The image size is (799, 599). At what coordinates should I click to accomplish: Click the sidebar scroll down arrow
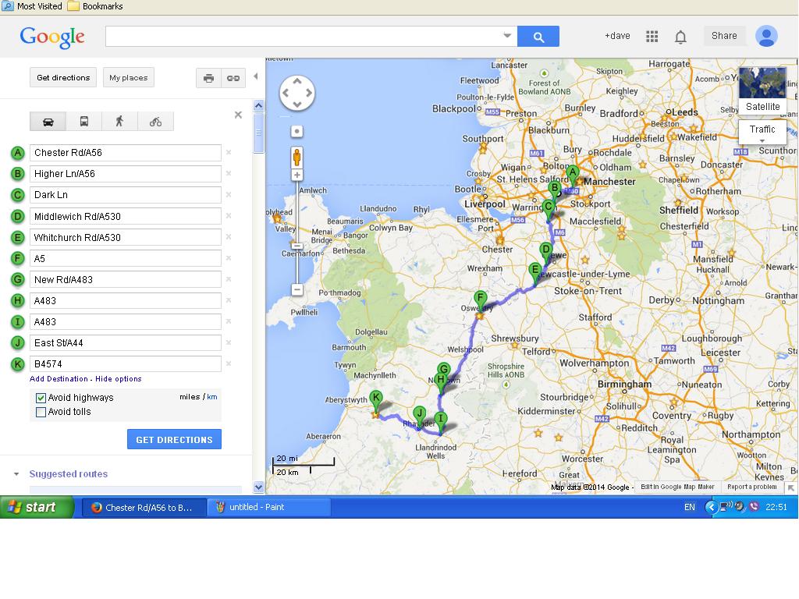click(258, 487)
